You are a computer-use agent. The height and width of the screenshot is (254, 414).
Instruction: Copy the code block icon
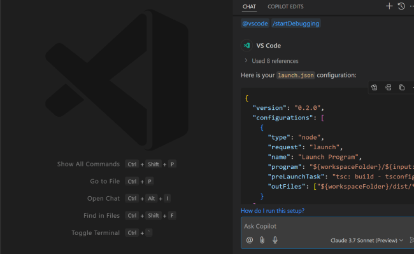click(402, 88)
